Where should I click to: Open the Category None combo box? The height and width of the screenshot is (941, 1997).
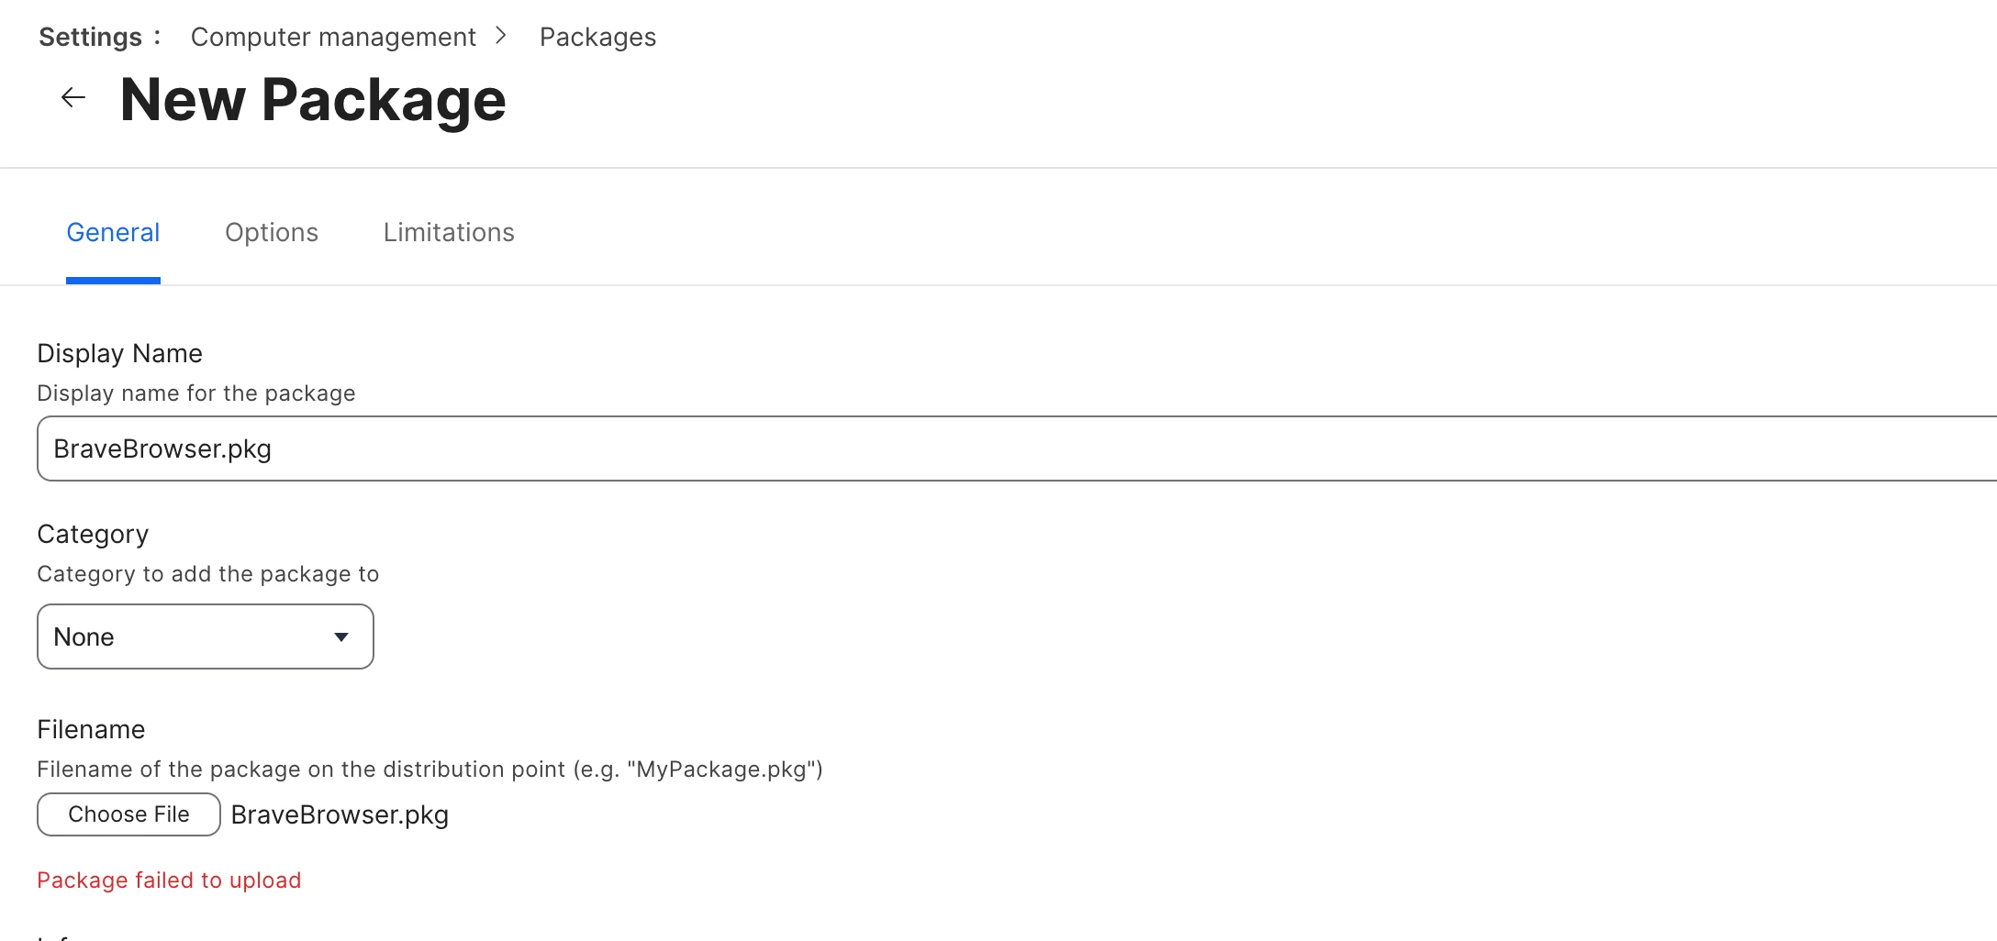coord(206,637)
